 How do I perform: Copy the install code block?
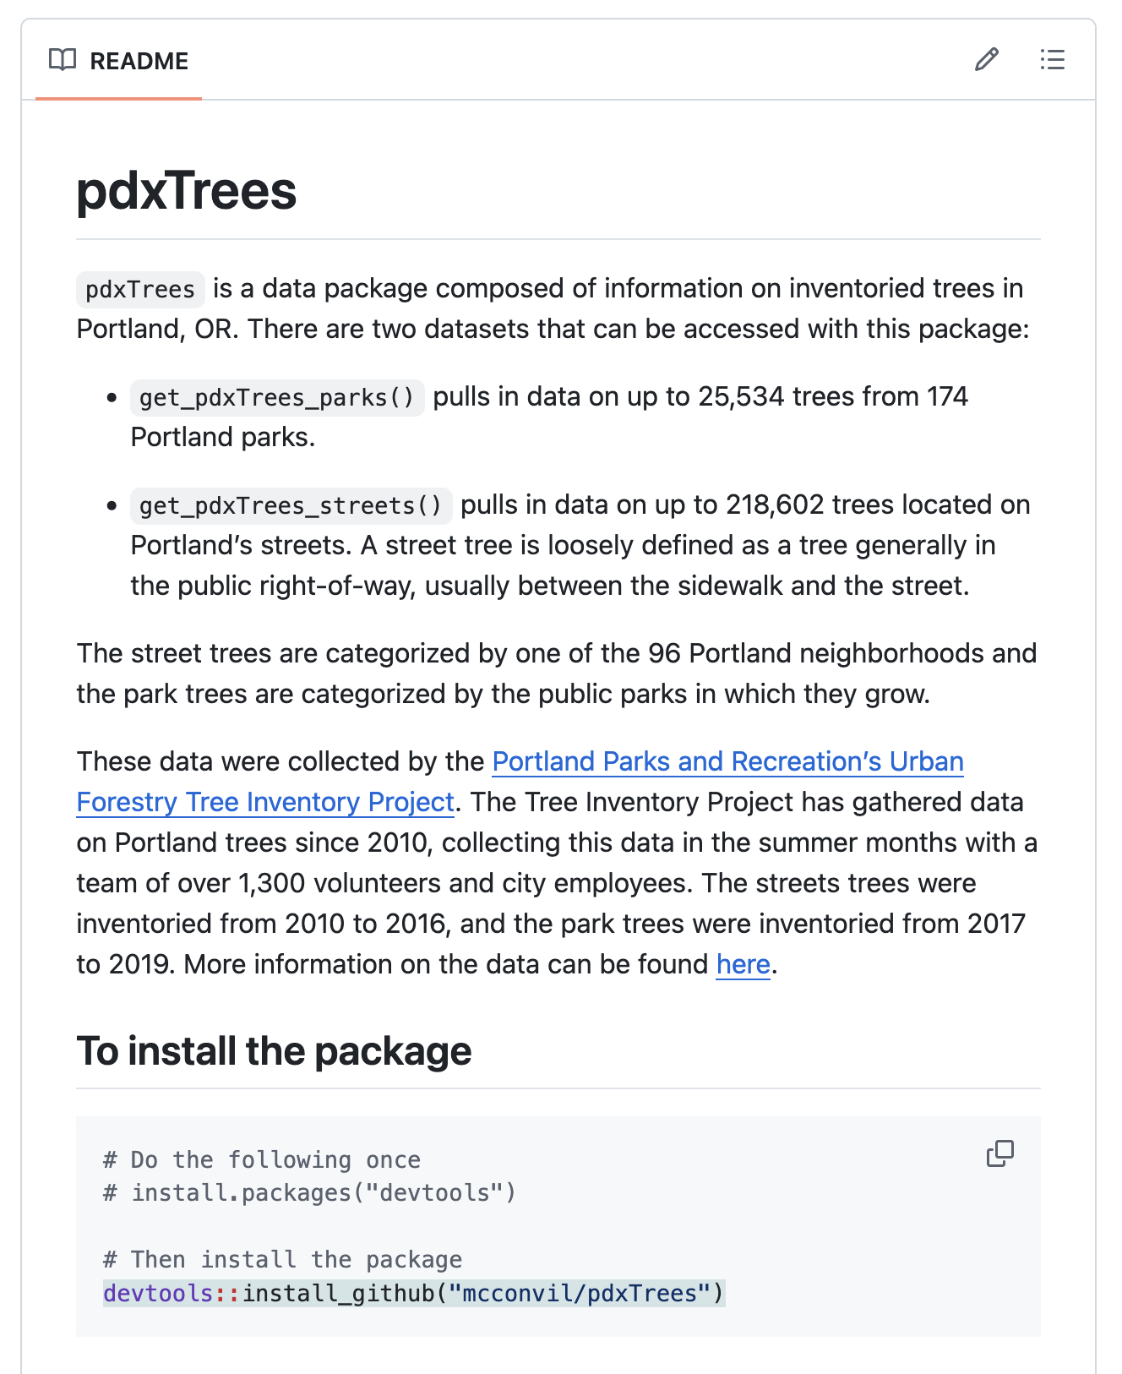click(999, 1153)
